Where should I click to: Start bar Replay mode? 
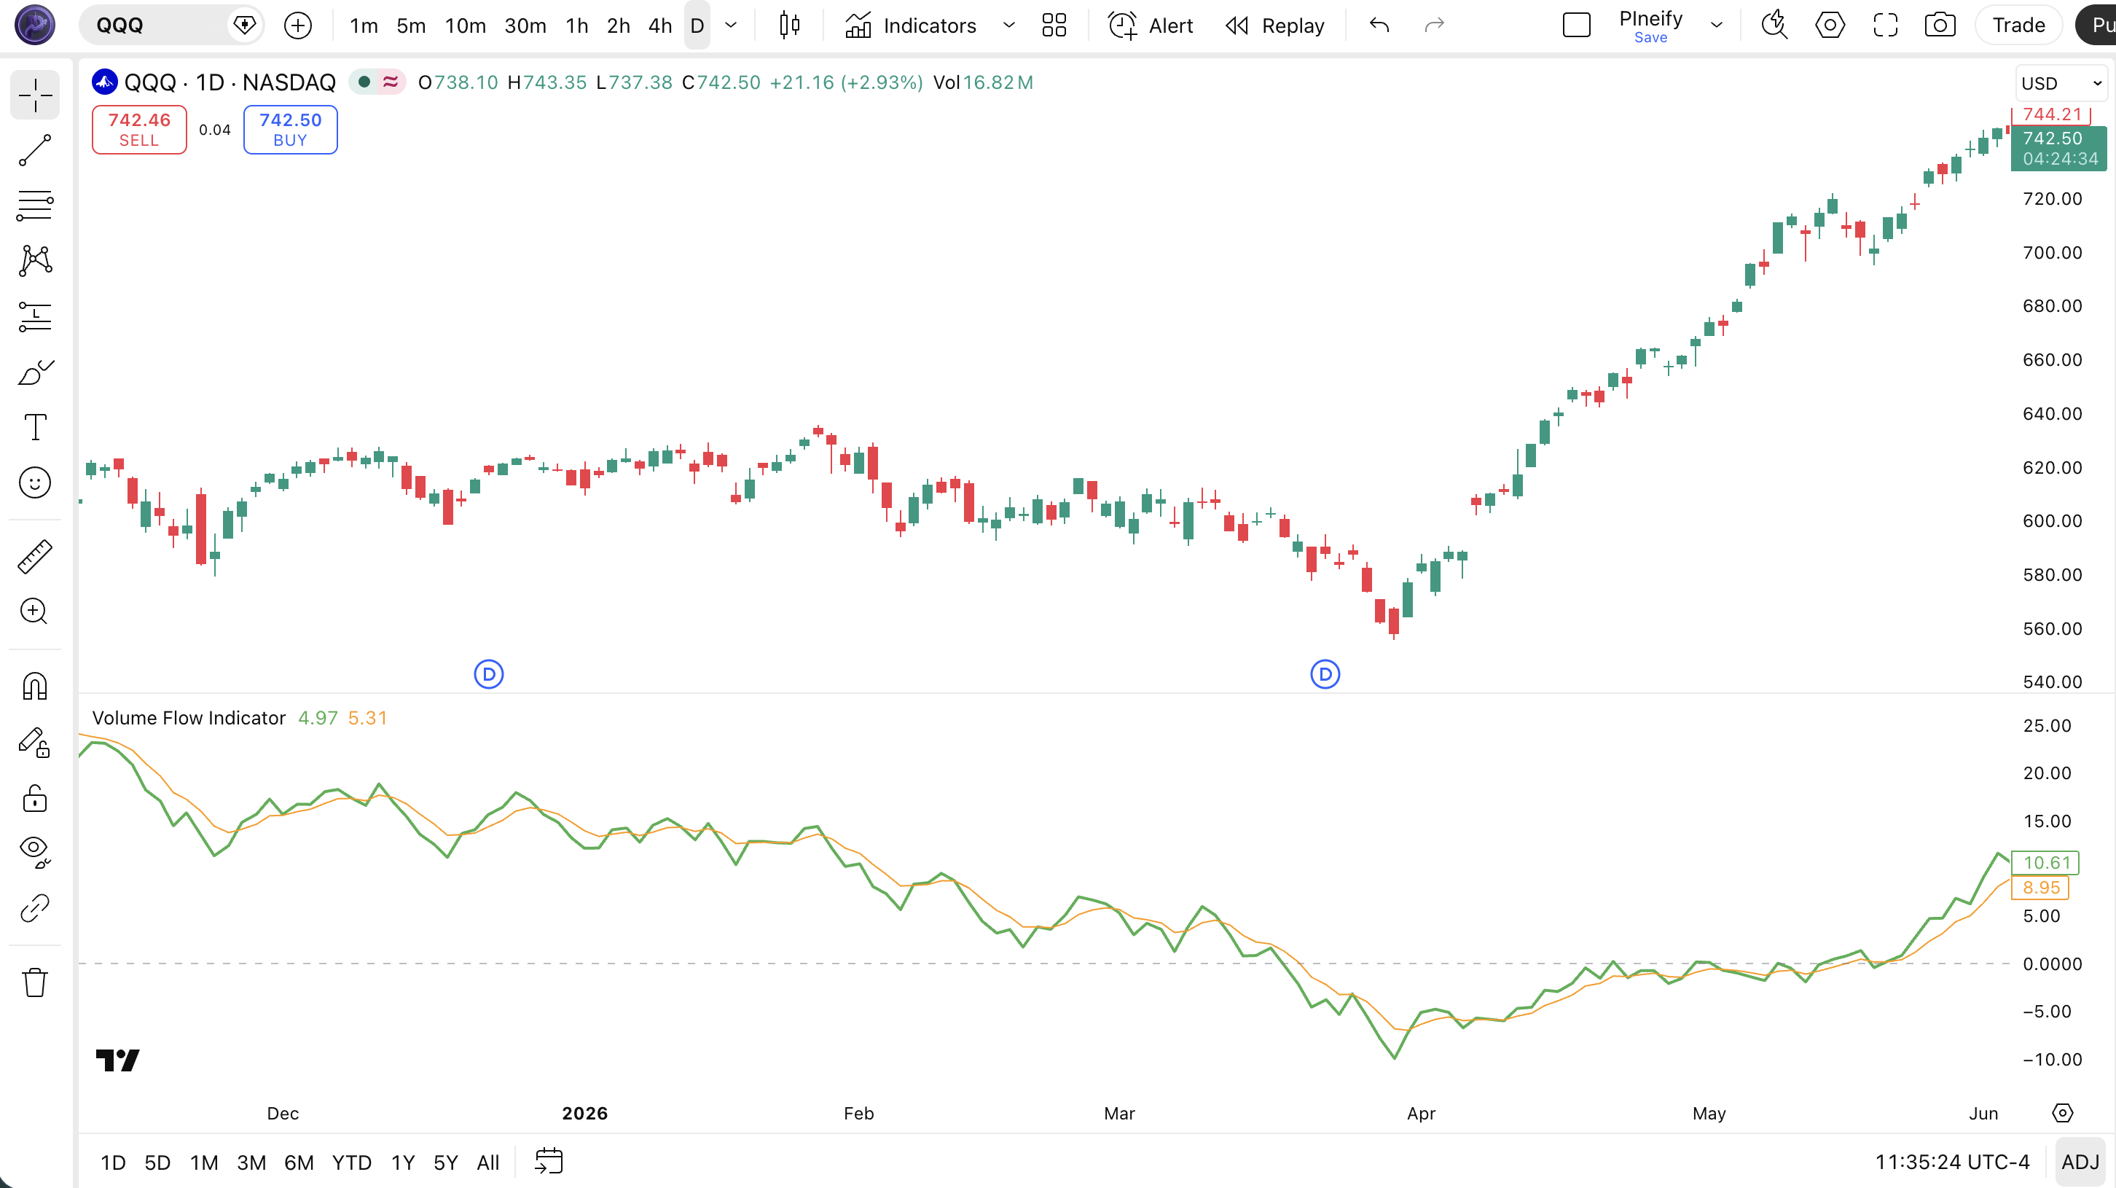click(x=1275, y=26)
